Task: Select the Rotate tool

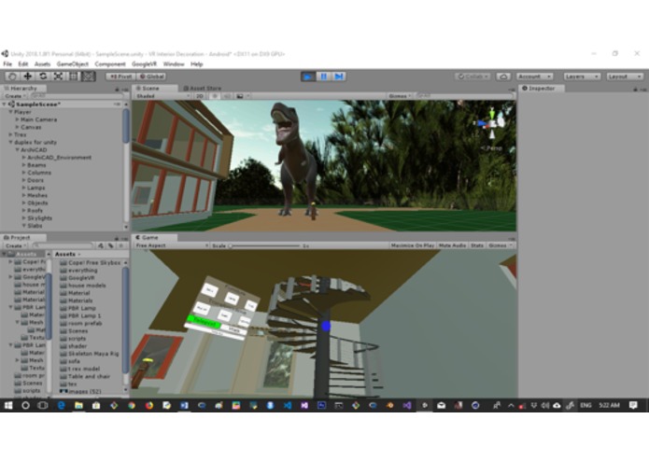Action: point(43,77)
